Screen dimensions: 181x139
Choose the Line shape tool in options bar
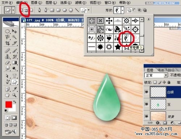coord(77,10)
